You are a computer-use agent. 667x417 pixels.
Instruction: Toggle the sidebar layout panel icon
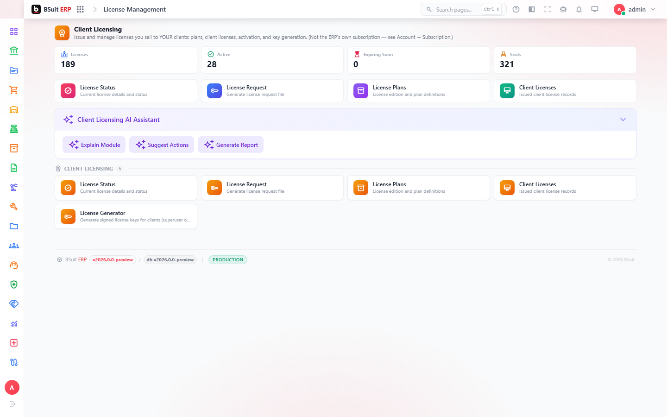[x=532, y=9]
